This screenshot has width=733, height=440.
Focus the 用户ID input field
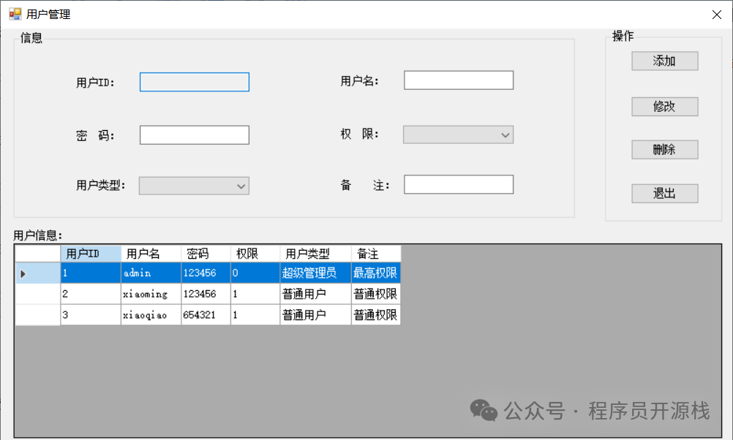(195, 82)
